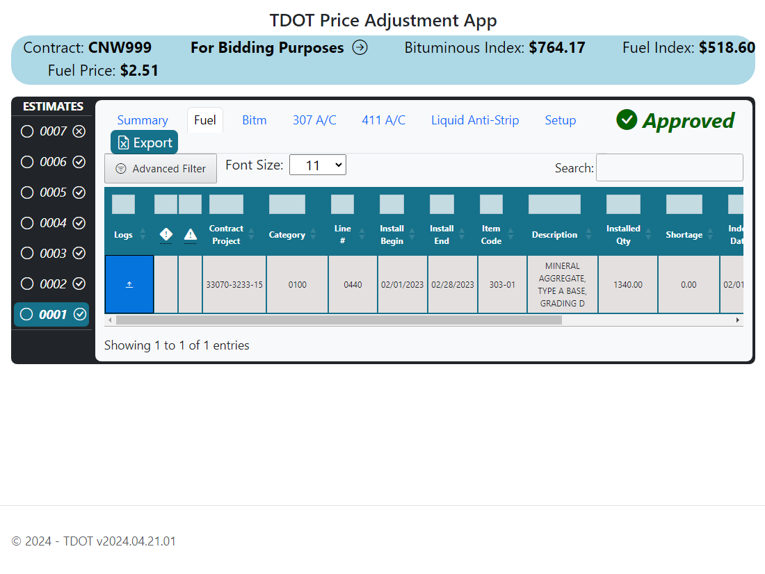Screen dimensions: 765x574
Task: Sort by the Logs column arrows
Action: (143, 235)
